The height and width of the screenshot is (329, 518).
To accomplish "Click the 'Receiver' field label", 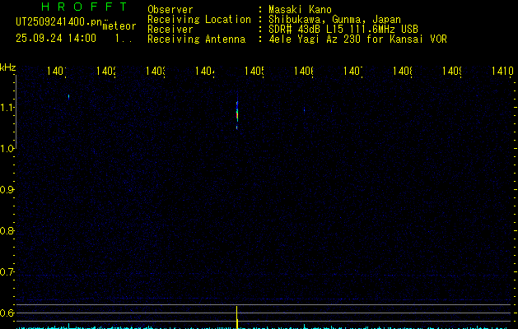I will click(170, 29).
